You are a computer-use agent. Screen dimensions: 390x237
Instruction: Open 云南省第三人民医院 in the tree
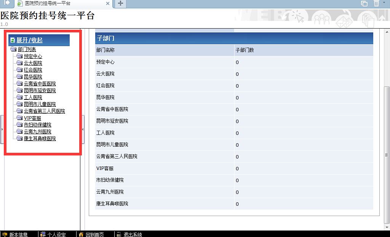[x=45, y=111]
